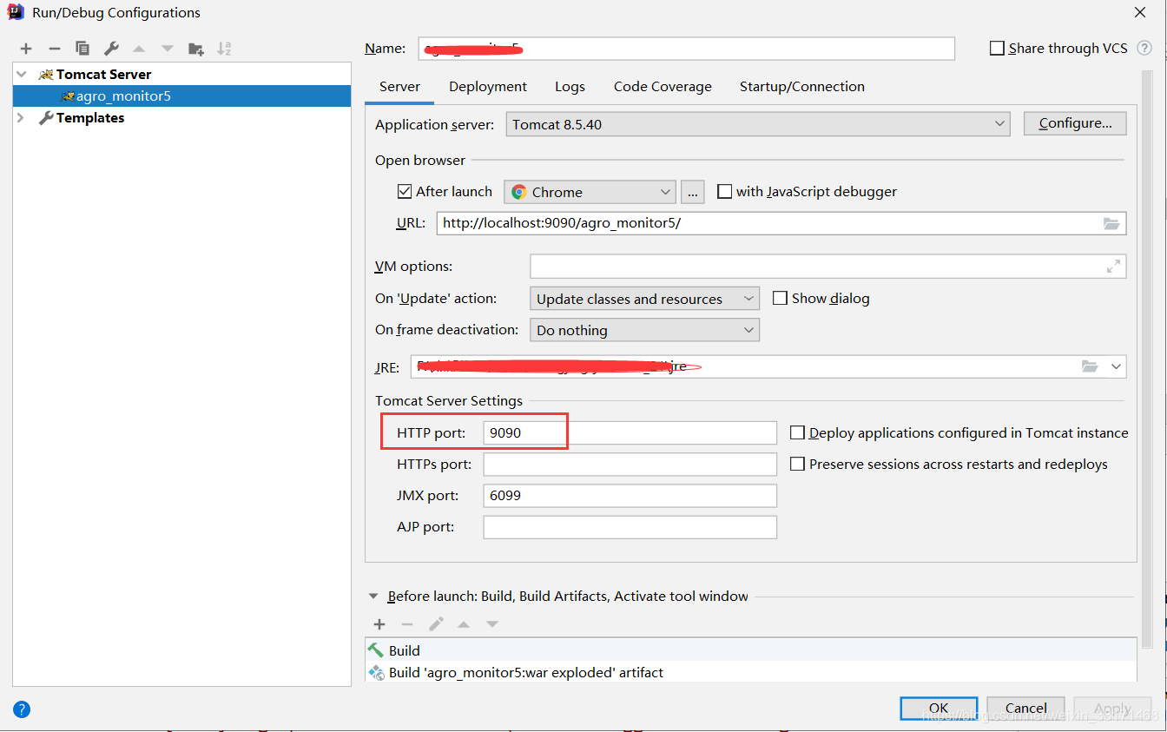1167x732 pixels.
Task: Click Templates wrench icon in tree
Action: [46, 118]
